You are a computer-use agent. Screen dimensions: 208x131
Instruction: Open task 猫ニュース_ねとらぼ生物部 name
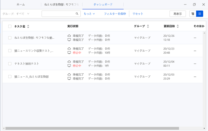point(32,77)
